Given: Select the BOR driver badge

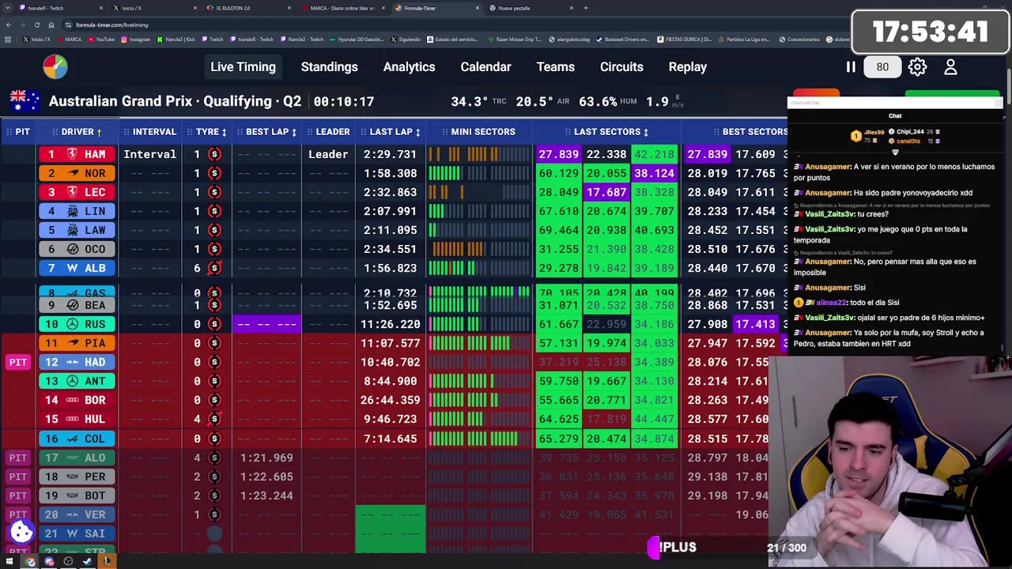Looking at the screenshot, I should (x=77, y=400).
